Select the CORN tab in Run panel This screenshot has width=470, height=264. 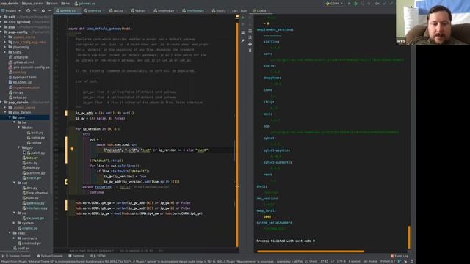261,10
